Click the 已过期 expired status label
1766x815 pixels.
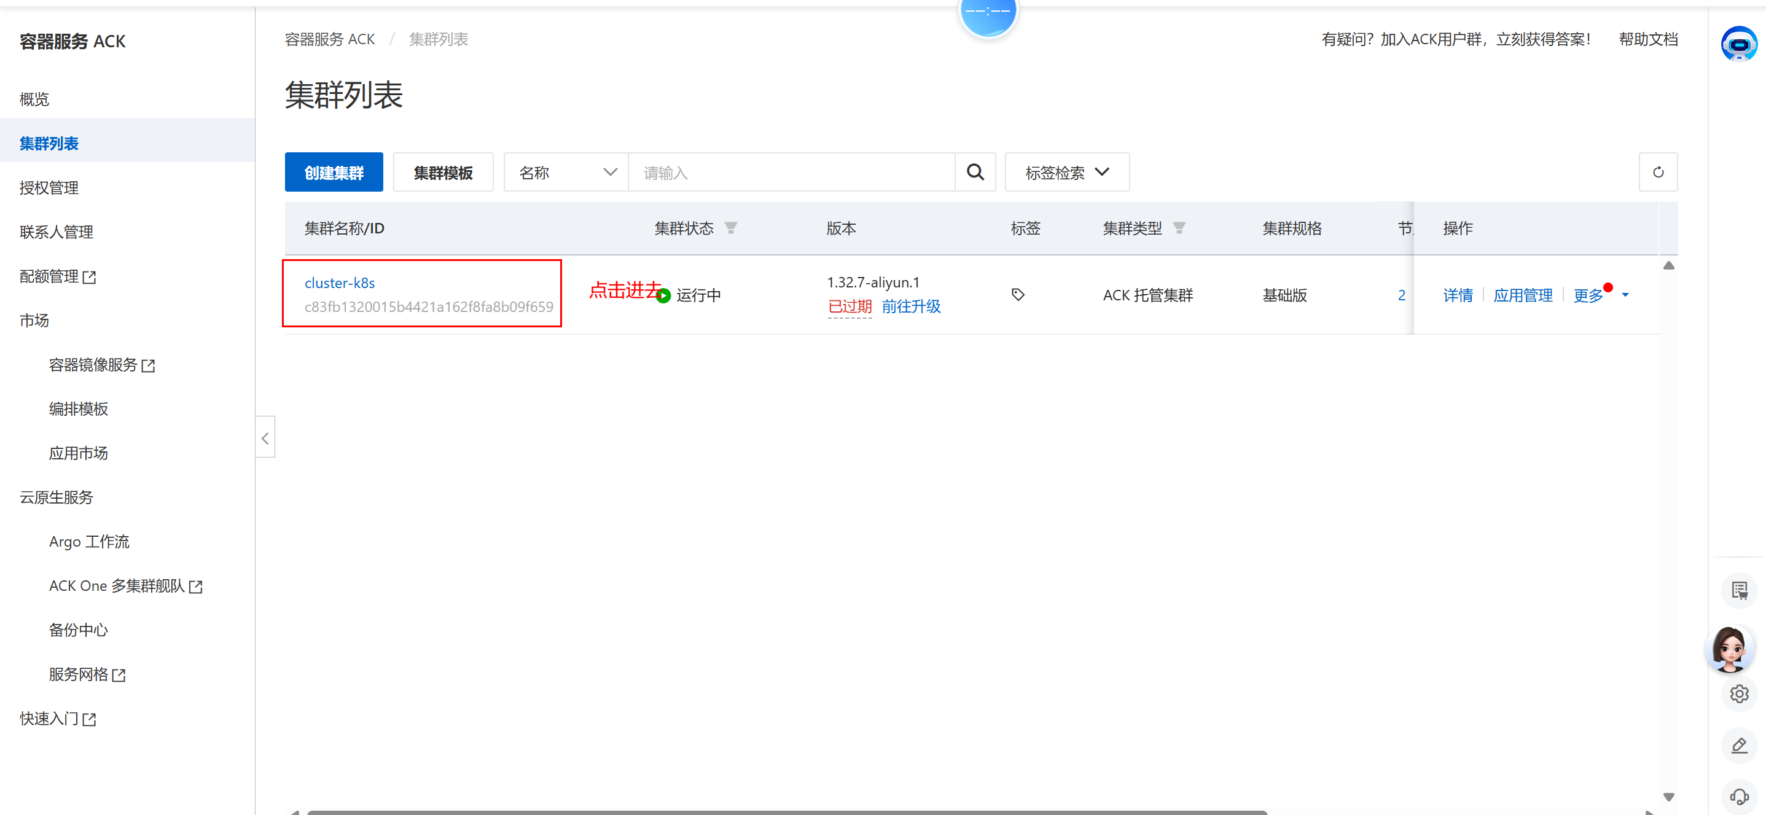(850, 306)
